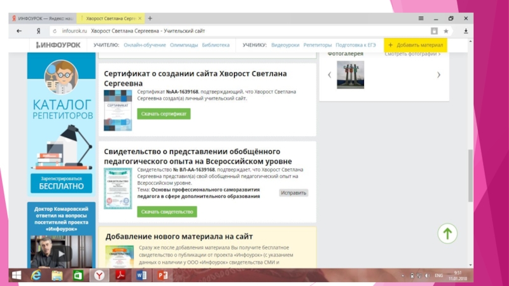Image resolution: width=509 pixels, height=286 pixels.
Task: Click the Исправить button
Action: [293, 193]
